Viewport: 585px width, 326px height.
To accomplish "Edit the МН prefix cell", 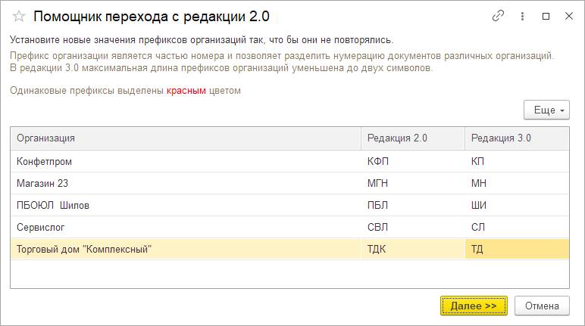I will coord(517,184).
